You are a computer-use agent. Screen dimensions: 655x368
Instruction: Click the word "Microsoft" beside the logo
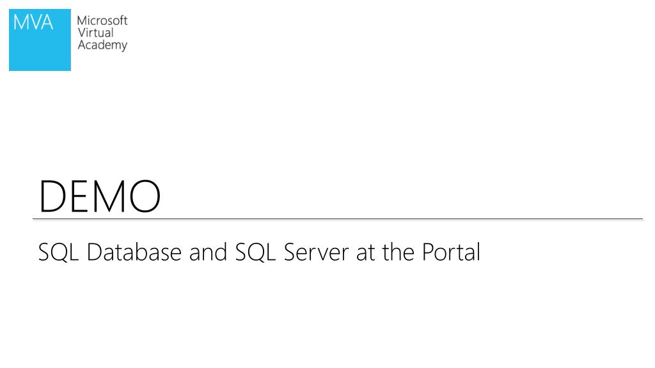[x=102, y=20]
